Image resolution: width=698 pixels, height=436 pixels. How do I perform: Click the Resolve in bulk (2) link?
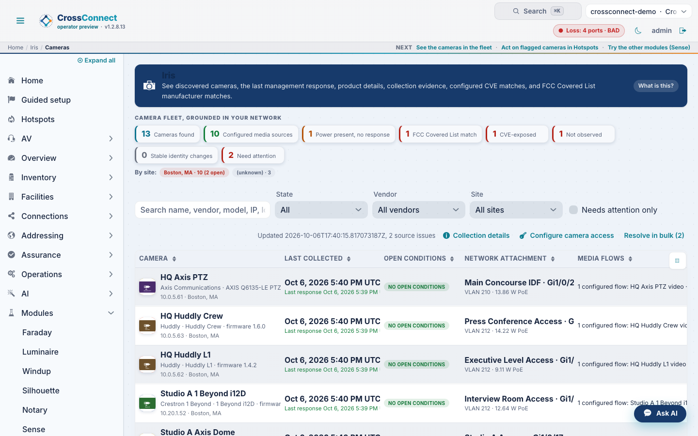tap(654, 235)
